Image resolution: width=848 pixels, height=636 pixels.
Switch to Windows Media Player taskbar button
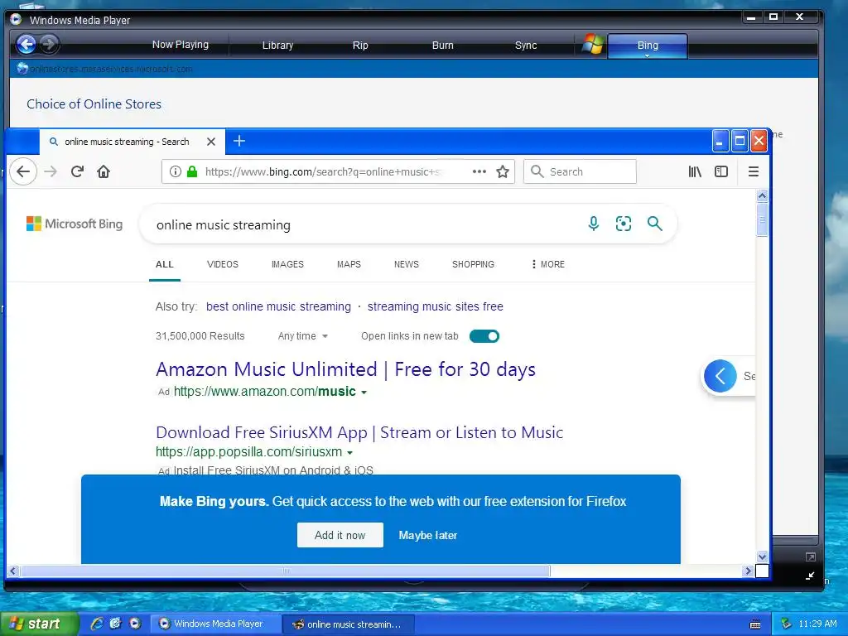coord(216,624)
